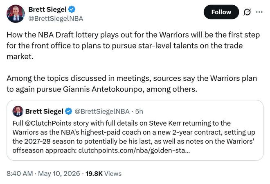Click the 5h timestamp of quoted tweet
270x184 pixels.
point(139,111)
